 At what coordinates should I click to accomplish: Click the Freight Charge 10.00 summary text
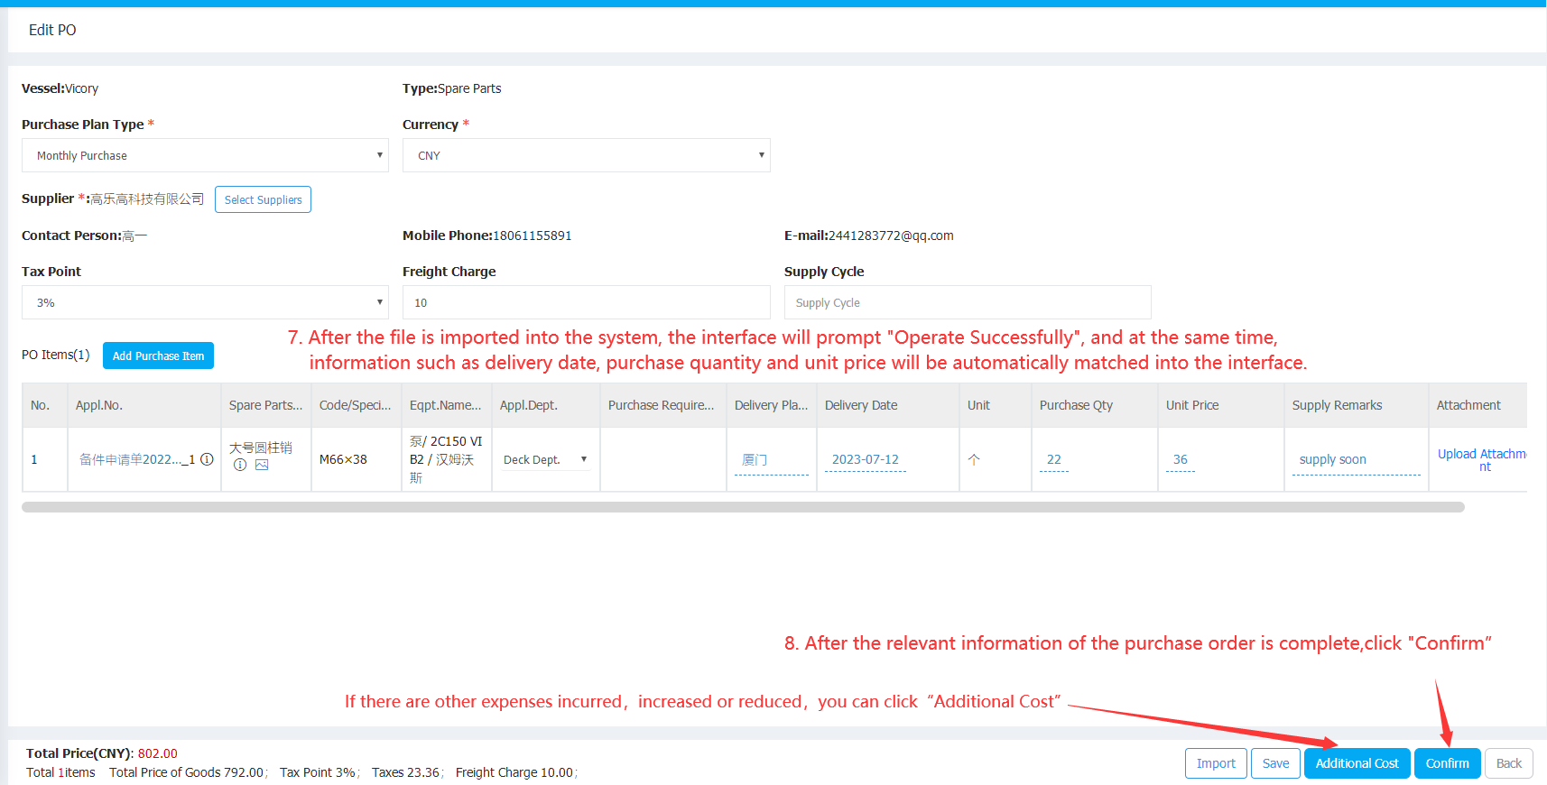[x=514, y=772]
